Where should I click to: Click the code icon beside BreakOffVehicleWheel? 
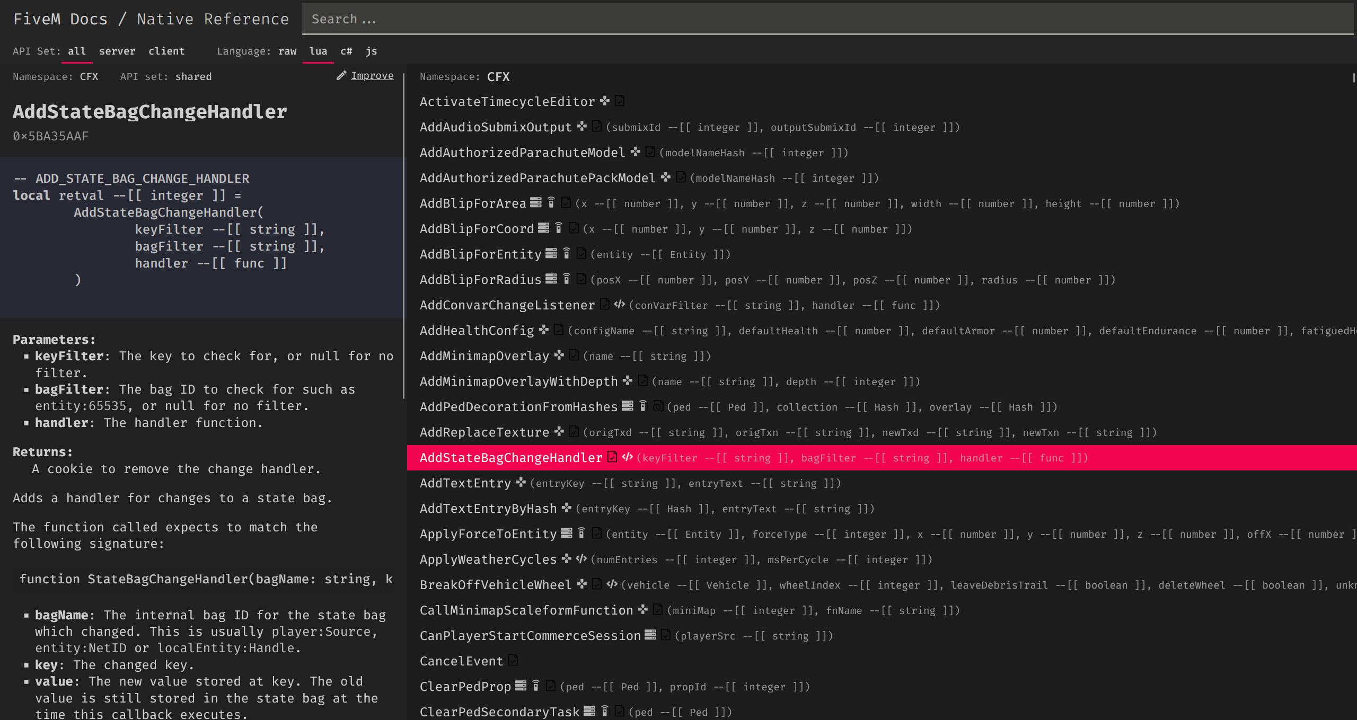pos(612,584)
